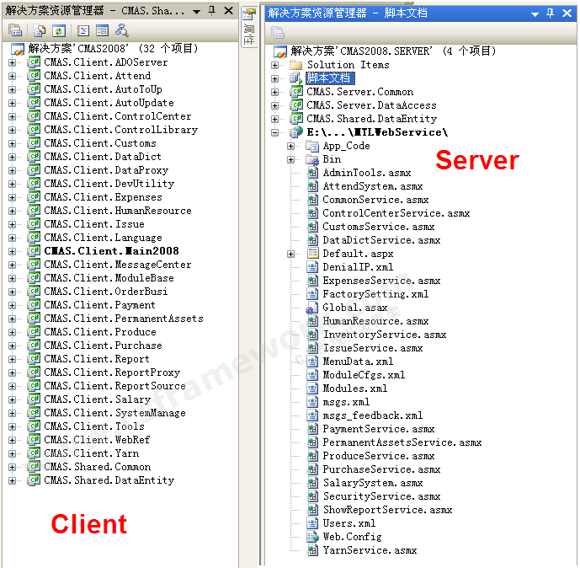Expand the App_Code folder
This screenshot has height=568, width=580.
(x=291, y=146)
